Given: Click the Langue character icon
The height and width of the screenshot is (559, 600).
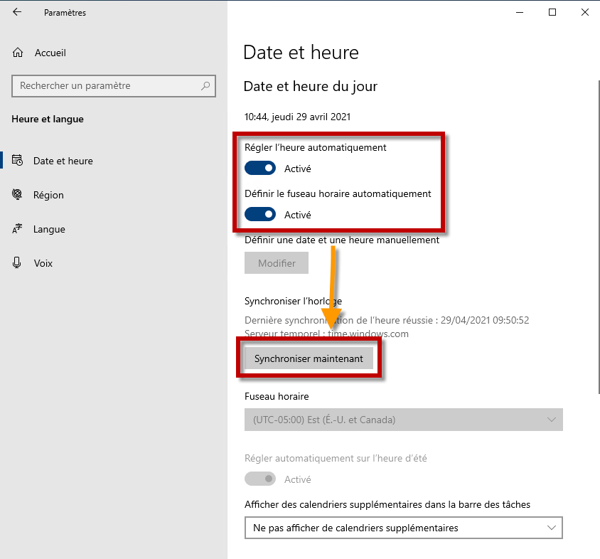Looking at the screenshot, I should [17, 229].
